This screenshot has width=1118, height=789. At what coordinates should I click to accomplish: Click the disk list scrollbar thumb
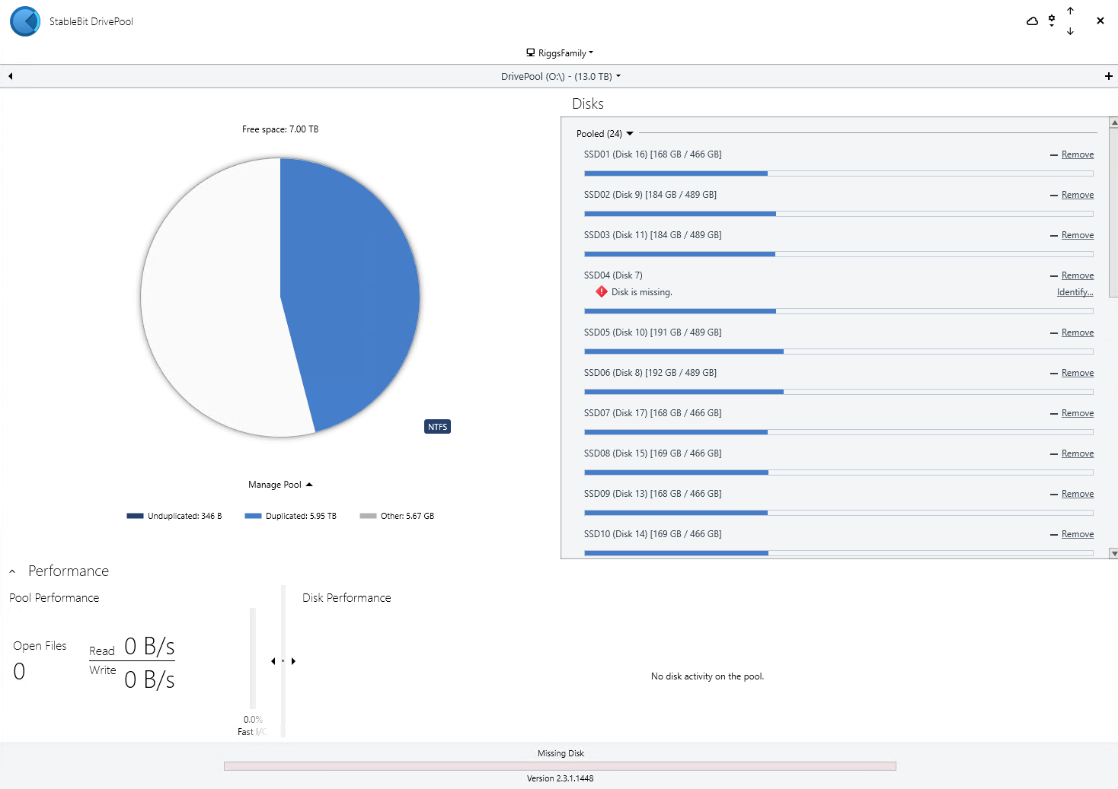(x=1113, y=212)
